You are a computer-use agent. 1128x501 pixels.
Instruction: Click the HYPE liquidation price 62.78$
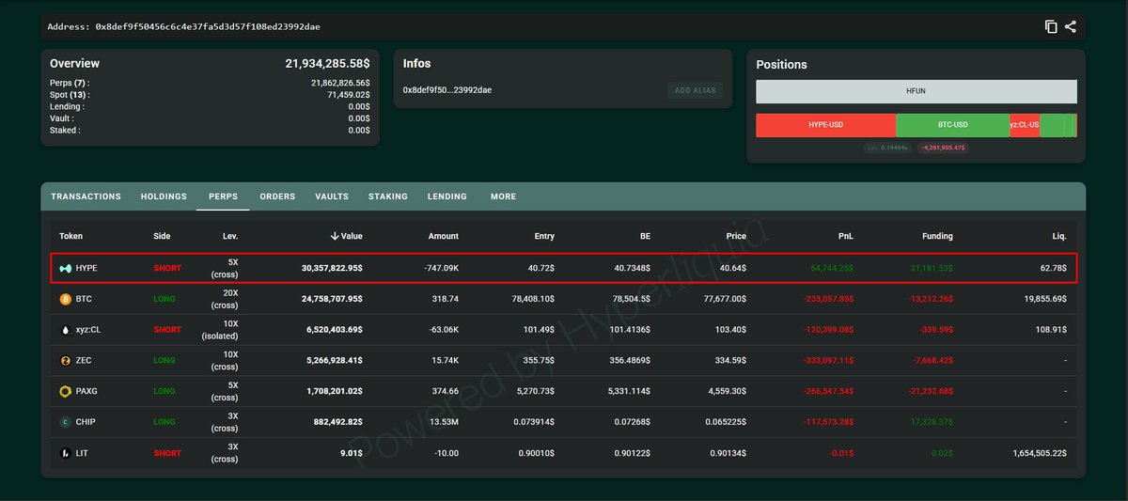(1052, 268)
